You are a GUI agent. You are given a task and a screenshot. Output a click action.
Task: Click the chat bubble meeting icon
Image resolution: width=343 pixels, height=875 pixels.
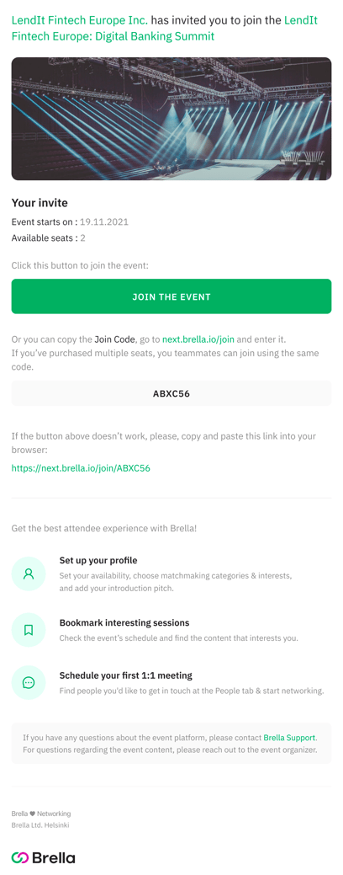[29, 682]
